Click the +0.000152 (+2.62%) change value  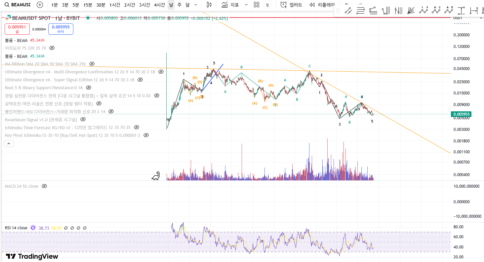pyautogui.click(x=209, y=19)
